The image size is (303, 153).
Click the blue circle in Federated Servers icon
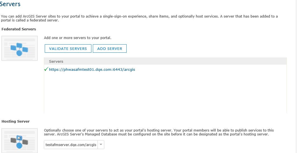tap(19, 53)
